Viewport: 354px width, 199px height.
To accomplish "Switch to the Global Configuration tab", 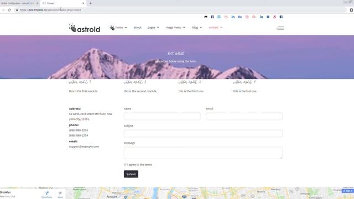I will (19, 3).
